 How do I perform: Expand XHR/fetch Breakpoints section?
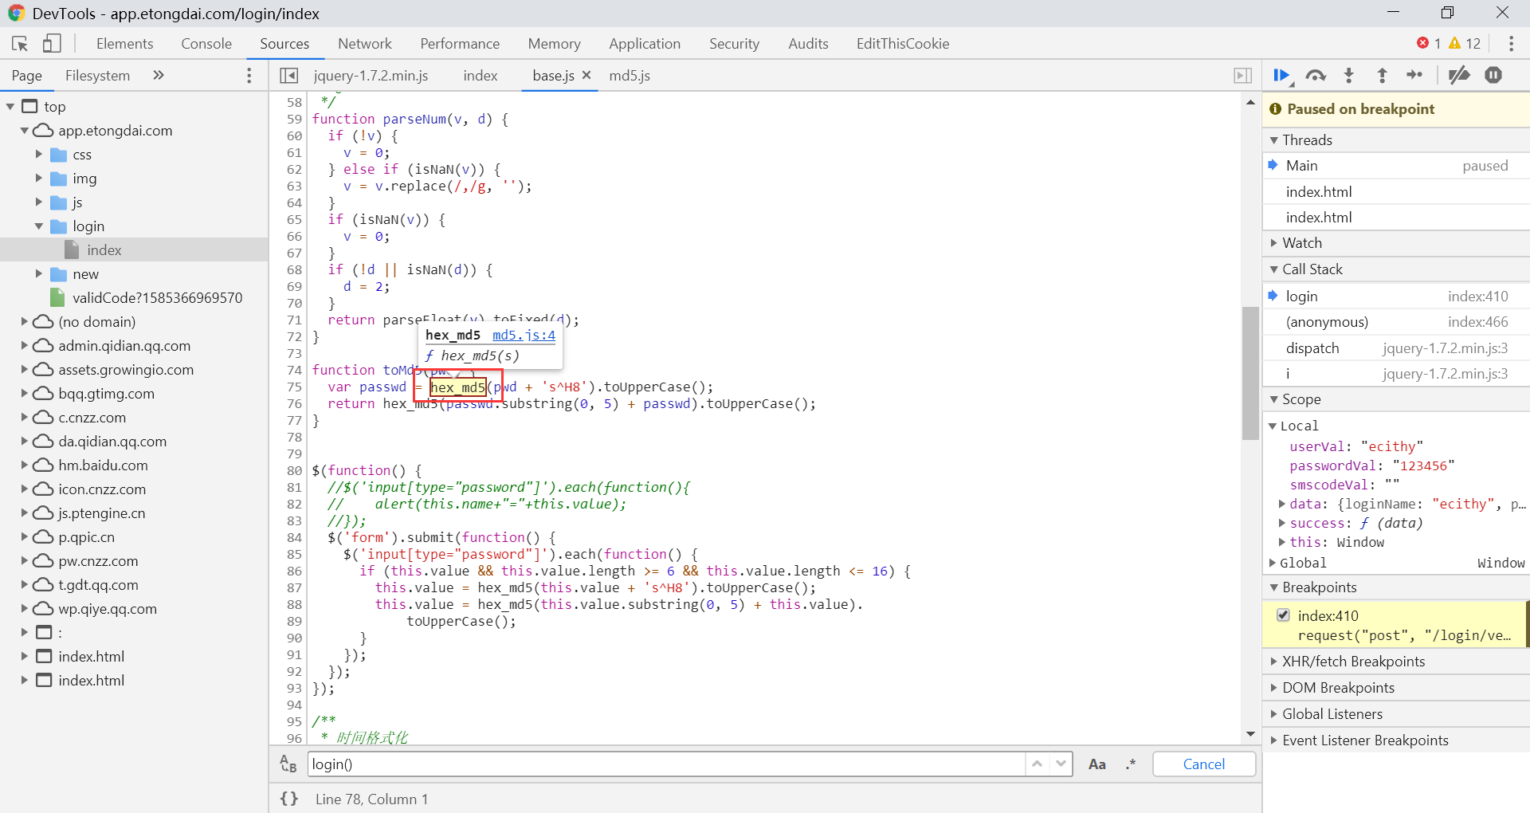1353,662
